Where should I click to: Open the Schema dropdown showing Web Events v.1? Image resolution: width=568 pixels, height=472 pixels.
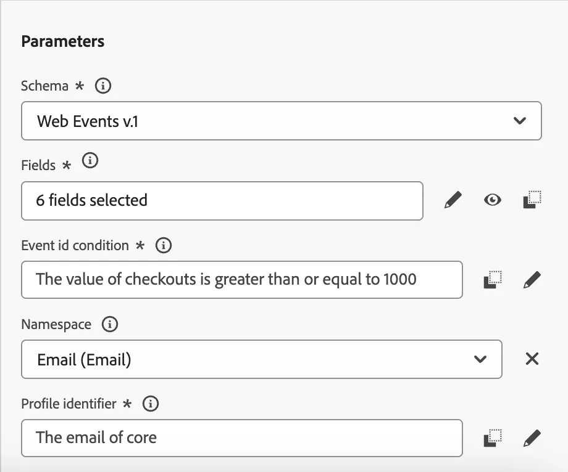pyautogui.click(x=282, y=121)
